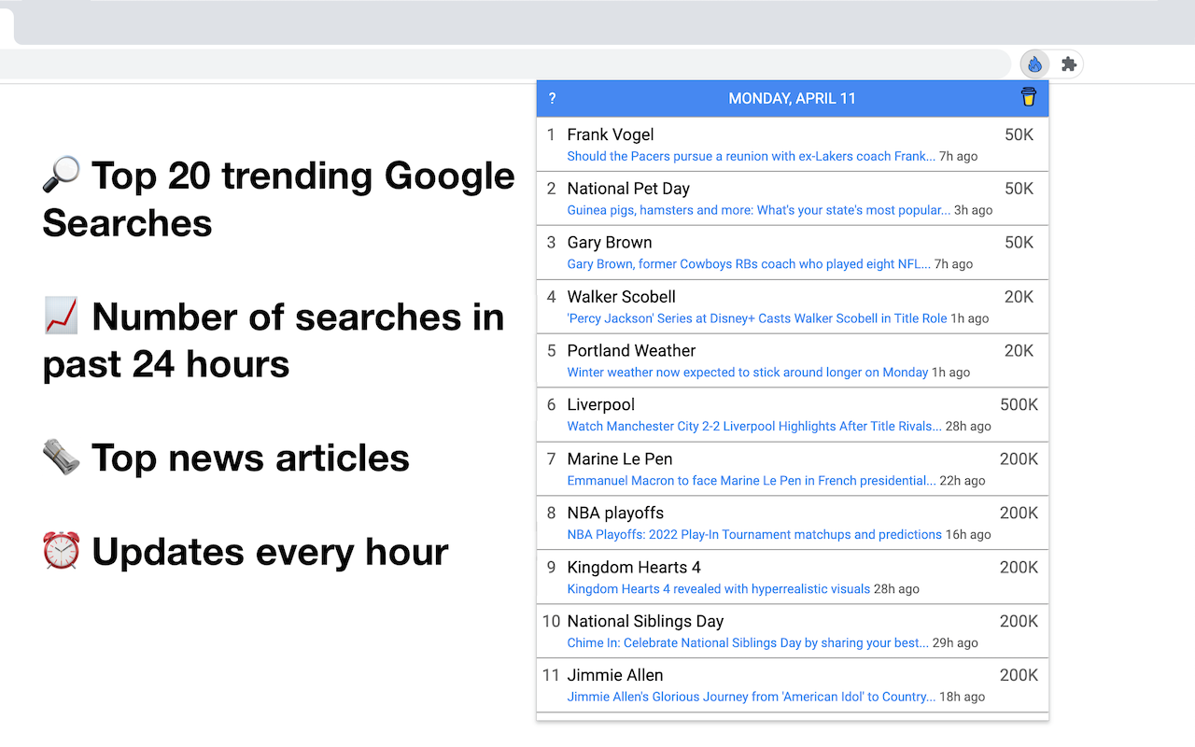
Task: Open 'Emmanuel Macron to face Marine Le Pen' article
Action: point(752,481)
